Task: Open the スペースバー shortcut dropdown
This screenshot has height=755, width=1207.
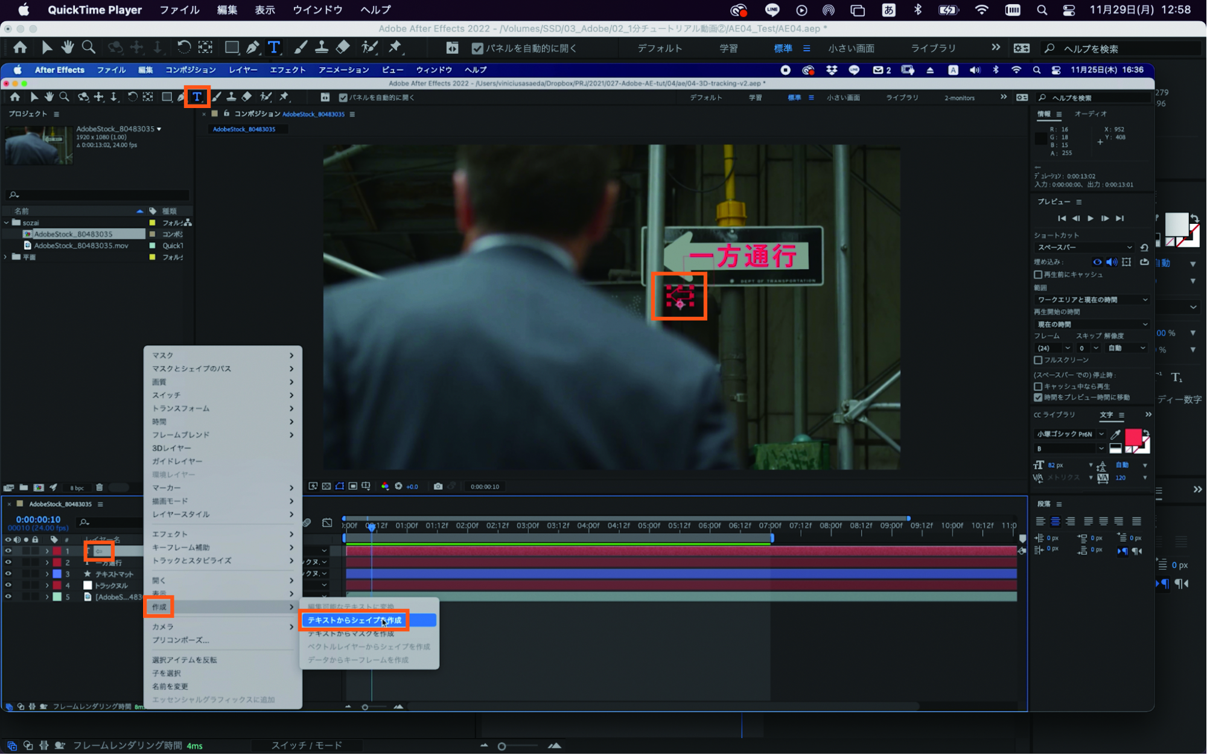Action: (1084, 247)
